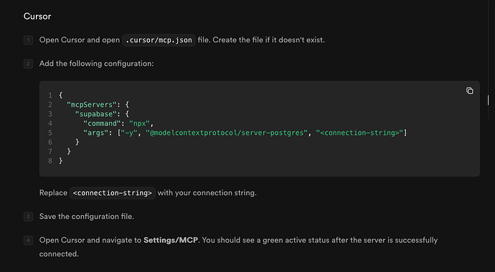This screenshot has width=495, height=272.
Task: Click "Add the following configuration:" text
Action: tap(96, 64)
